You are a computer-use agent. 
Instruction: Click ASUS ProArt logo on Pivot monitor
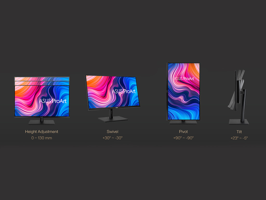[x=184, y=78]
